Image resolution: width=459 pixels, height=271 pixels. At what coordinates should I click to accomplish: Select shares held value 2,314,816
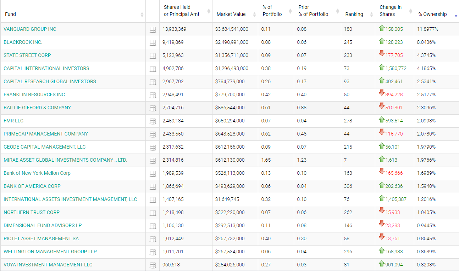click(x=173, y=160)
